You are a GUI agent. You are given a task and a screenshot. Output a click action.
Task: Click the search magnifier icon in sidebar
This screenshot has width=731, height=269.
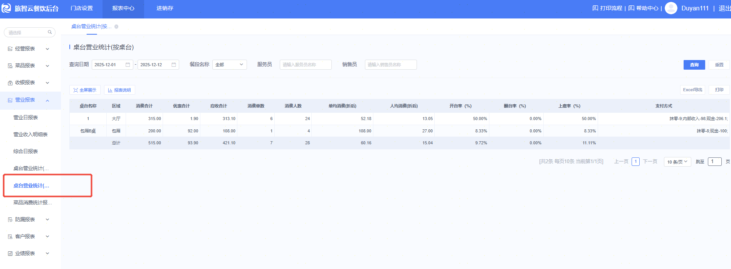(x=50, y=32)
